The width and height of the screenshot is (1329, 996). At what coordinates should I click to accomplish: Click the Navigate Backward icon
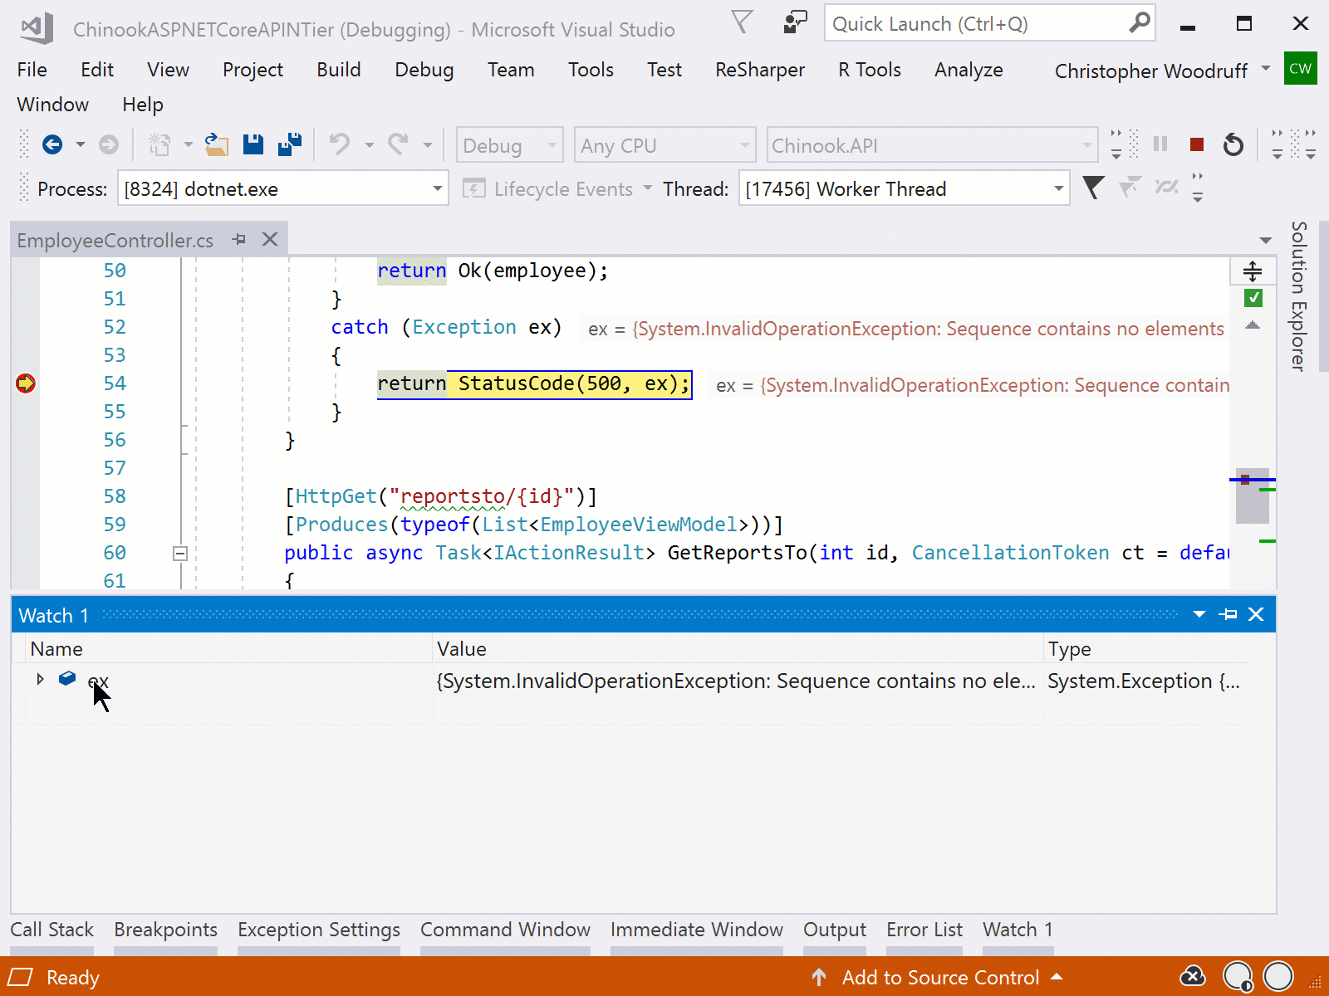tap(51, 144)
